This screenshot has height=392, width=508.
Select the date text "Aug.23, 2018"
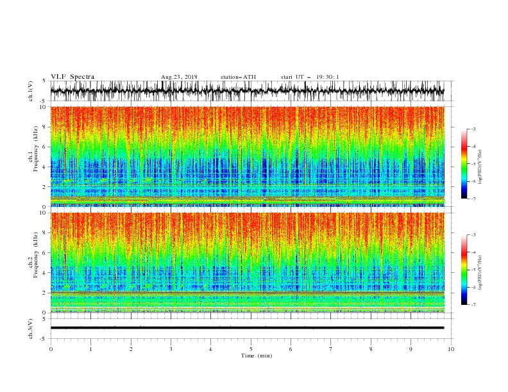[x=179, y=77]
